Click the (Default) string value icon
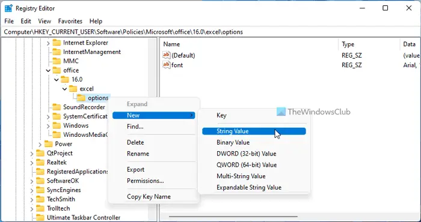This screenshot has width=421, height=222. pos(167,55)
